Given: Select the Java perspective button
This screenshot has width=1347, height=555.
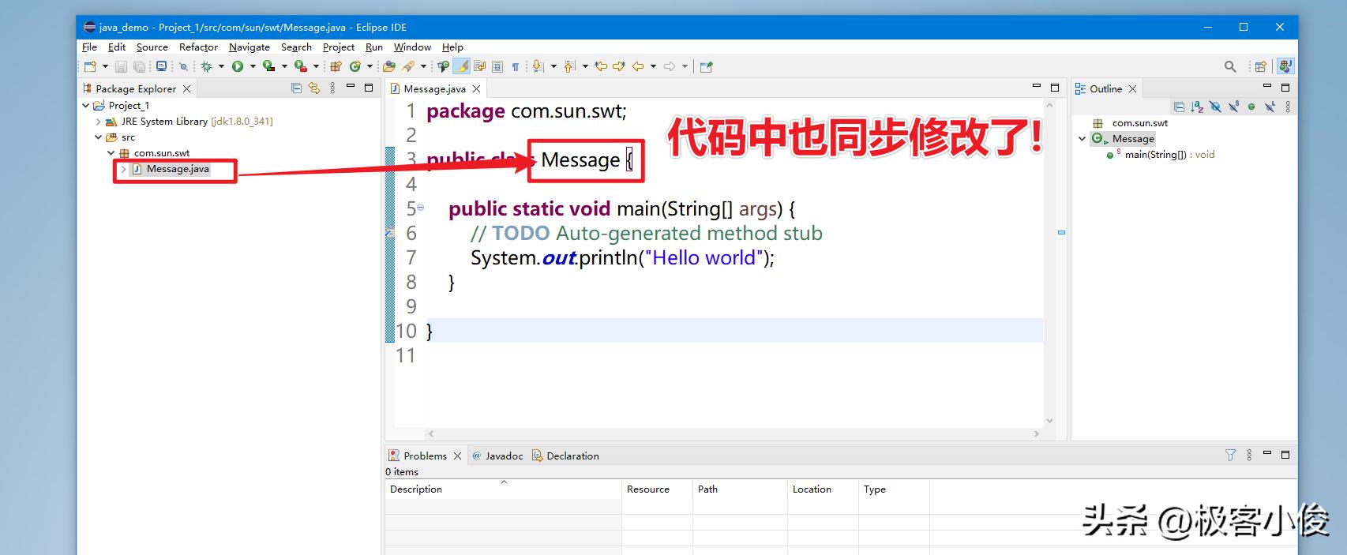Looking at the screenshot, I should (x=1285, y=66).
